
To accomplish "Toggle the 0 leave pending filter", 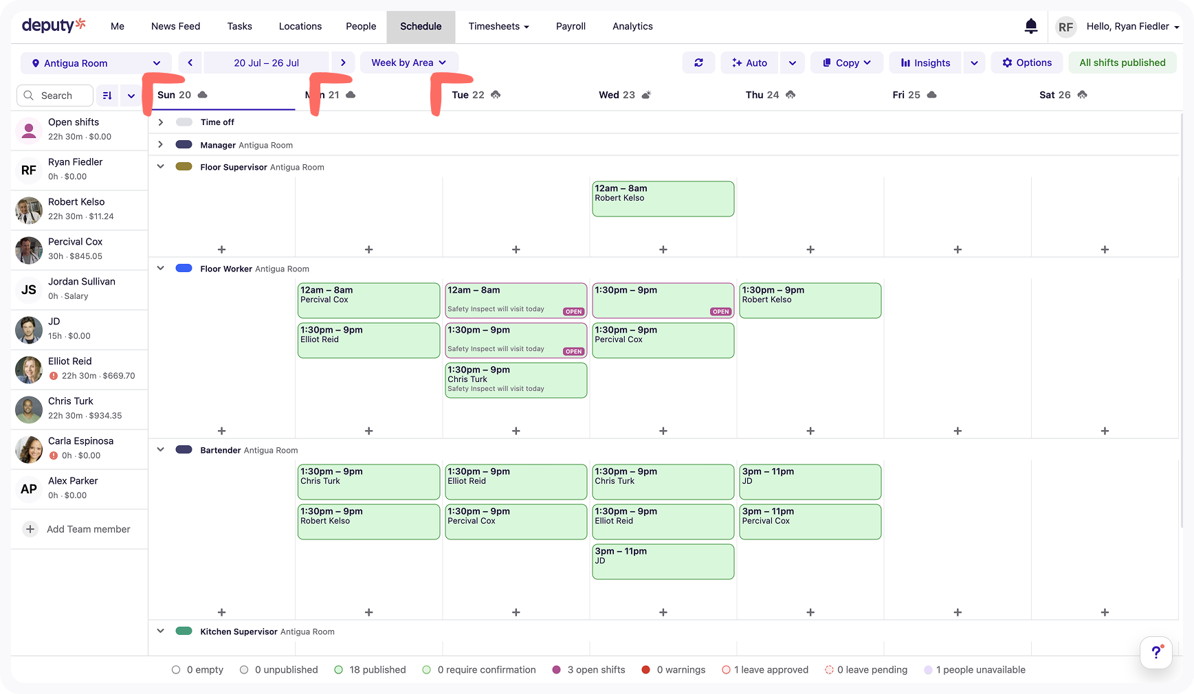I will pos(866,670).
